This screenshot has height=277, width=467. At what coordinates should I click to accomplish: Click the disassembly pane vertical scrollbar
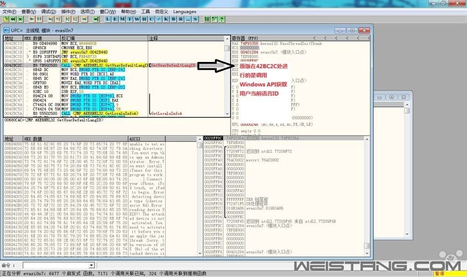click(x=227, y=77)
